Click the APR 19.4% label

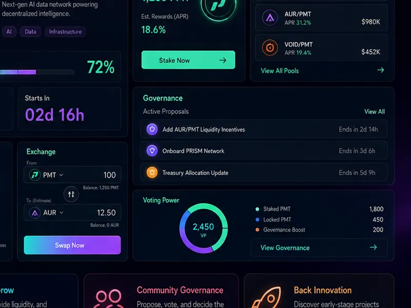pyautogui.click(x=298, y=53)
